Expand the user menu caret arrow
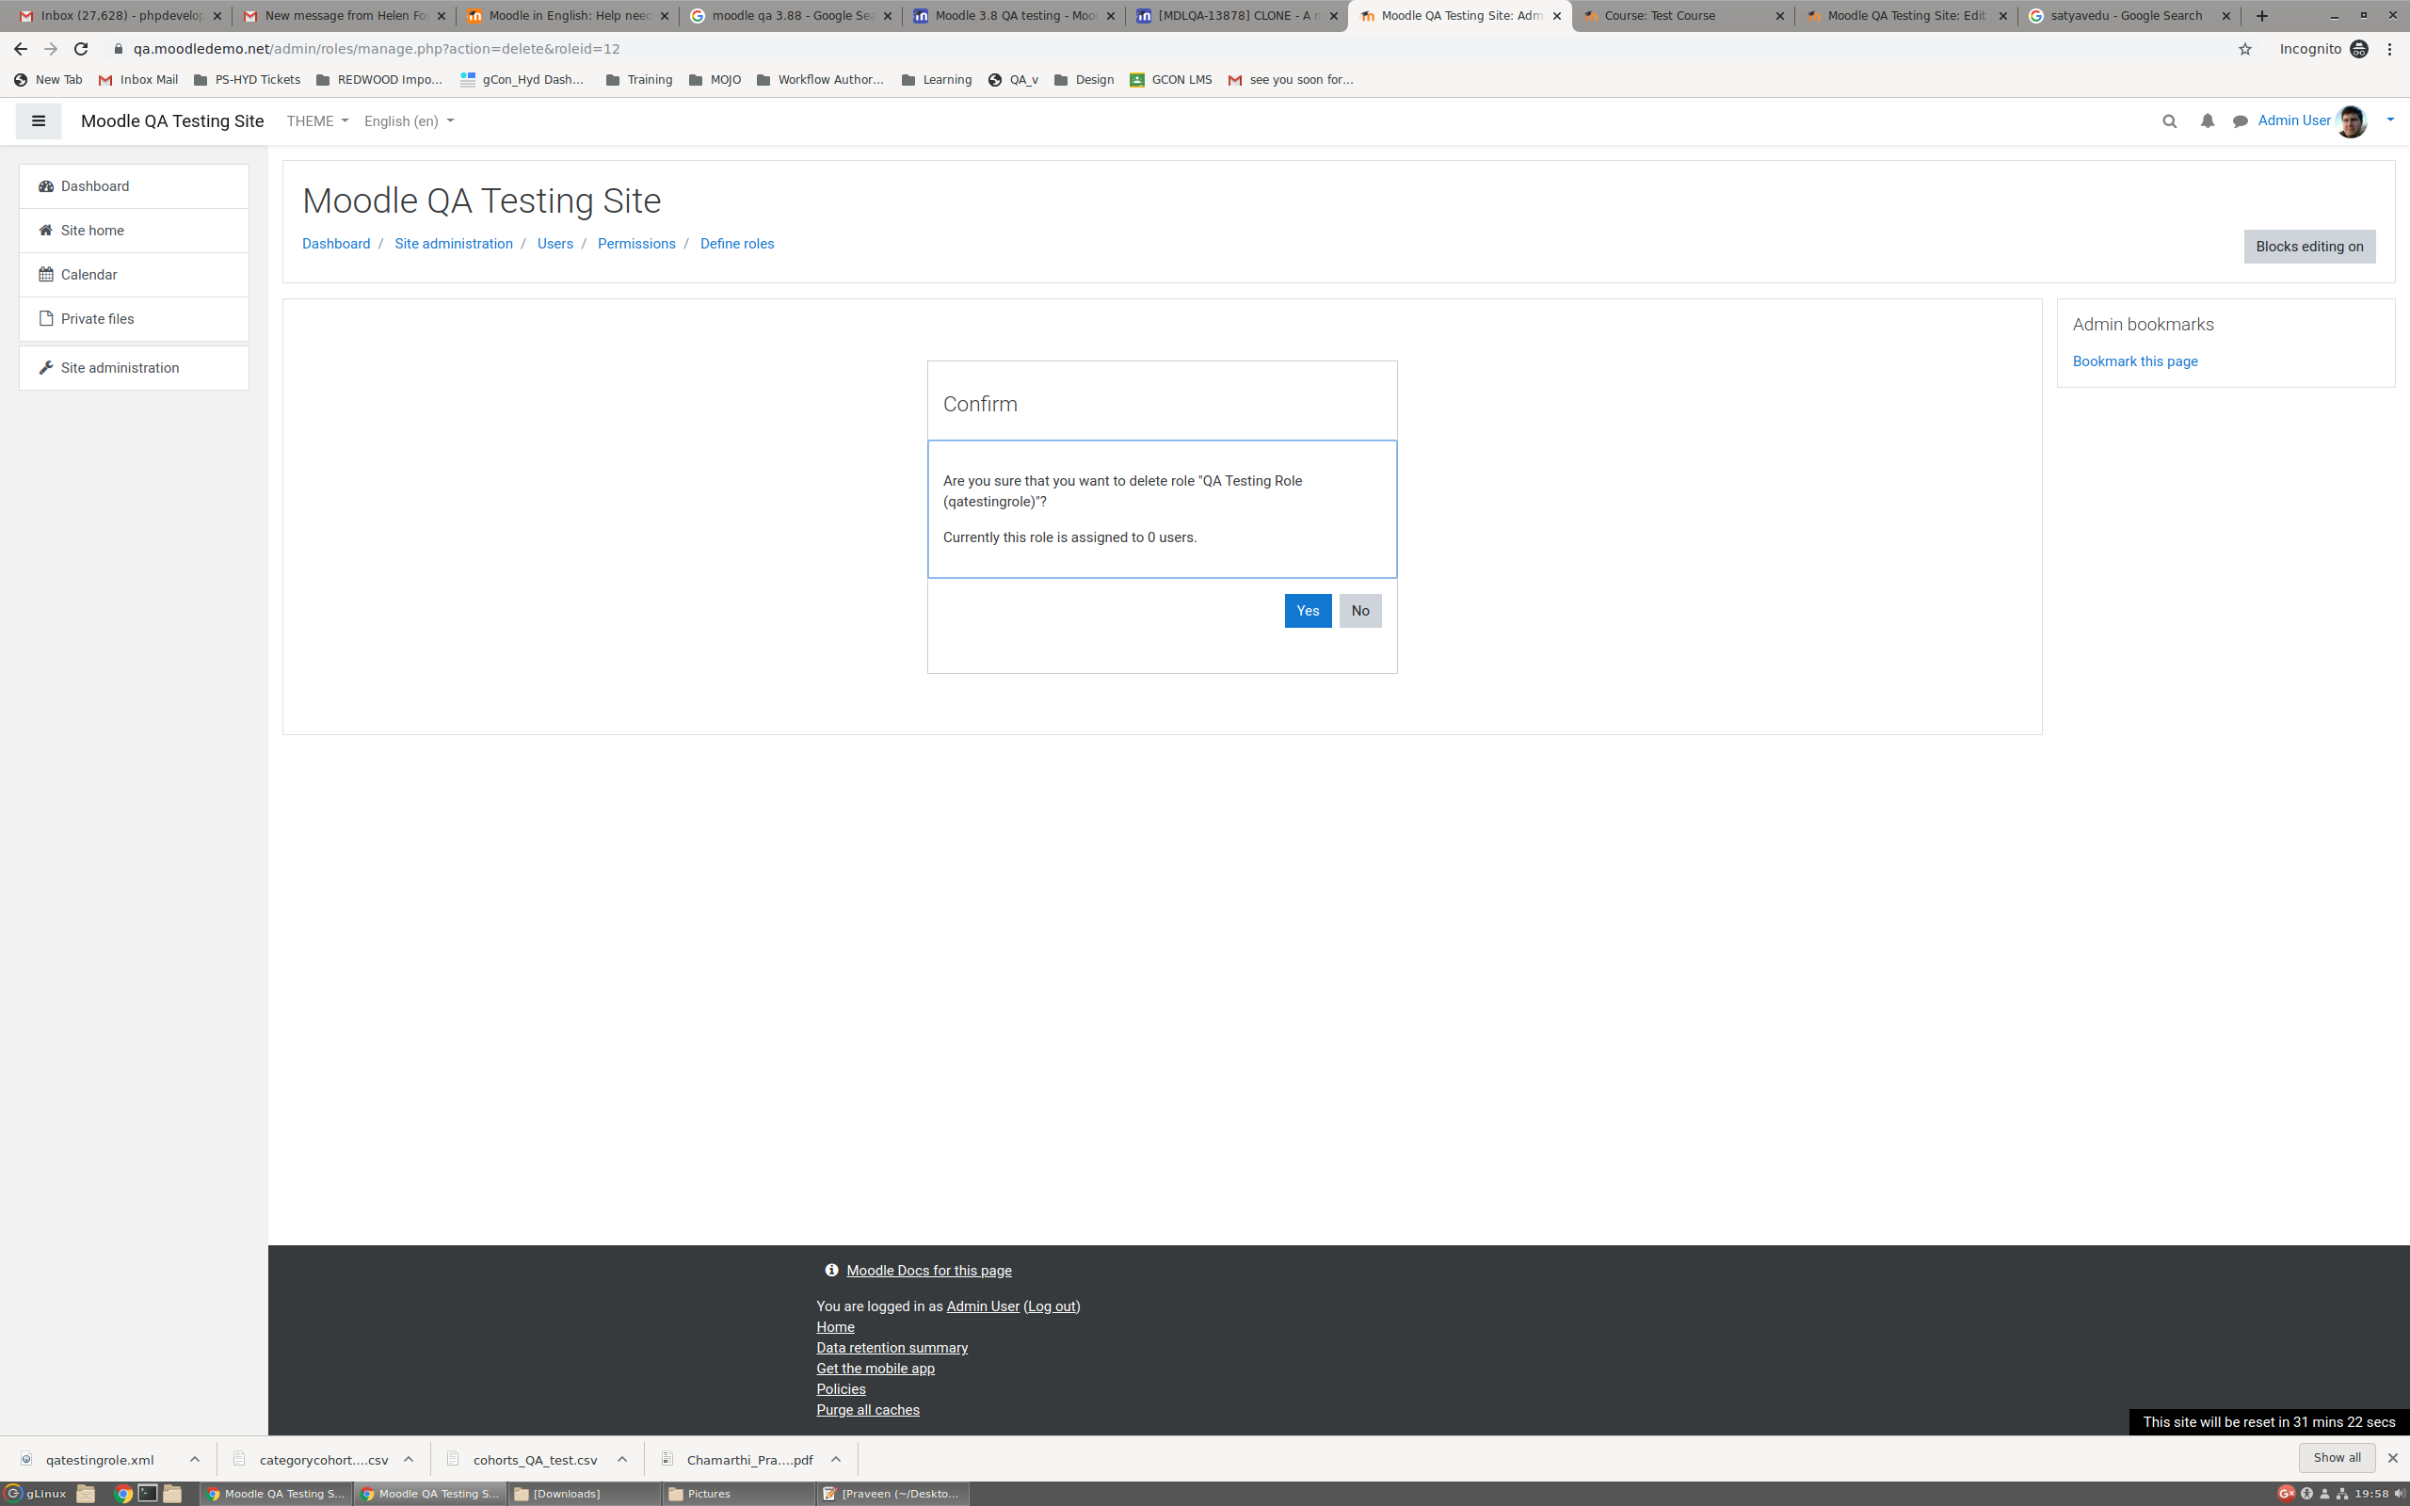Image resolution: width=2410 pixels, height=1506 pixels. (2390, 120)
